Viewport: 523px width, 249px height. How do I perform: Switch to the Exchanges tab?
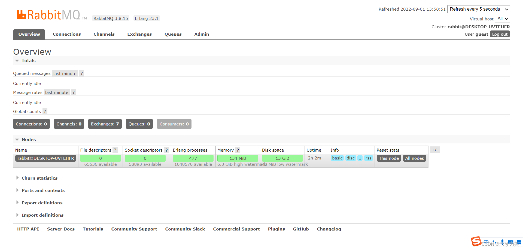click(139, 34)
